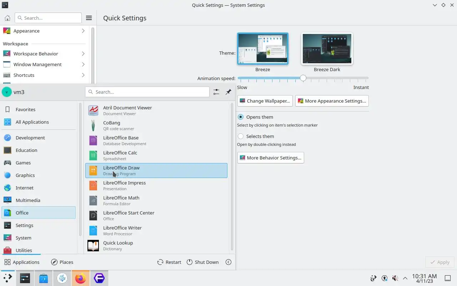
Task: Select Development category
Action: pyautogui.click(x=39, y=138)
